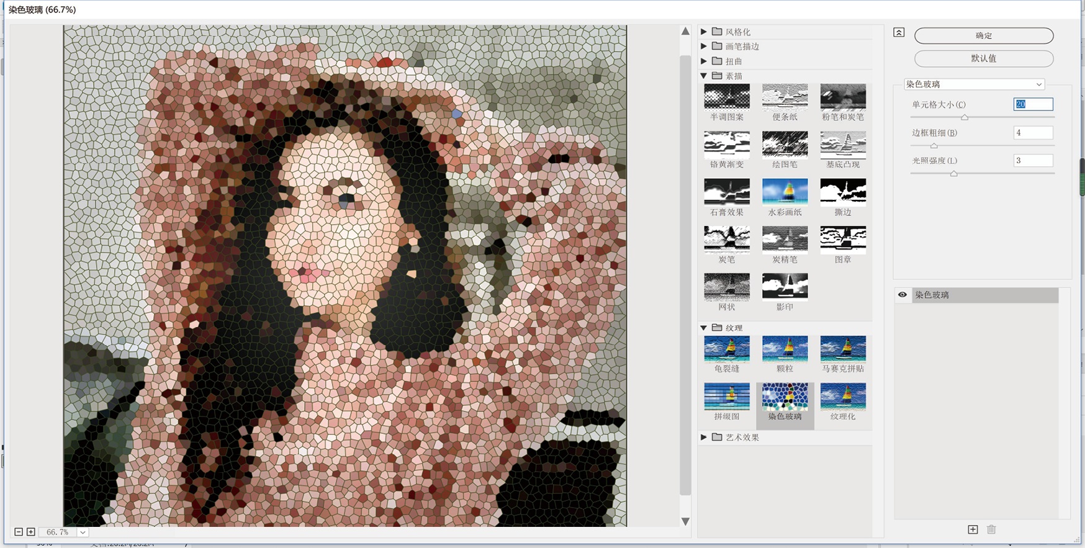Select the 炭精笔 filter thumbnail
The width and height of the screenshot is (1085, 548).
click(785, 239)
